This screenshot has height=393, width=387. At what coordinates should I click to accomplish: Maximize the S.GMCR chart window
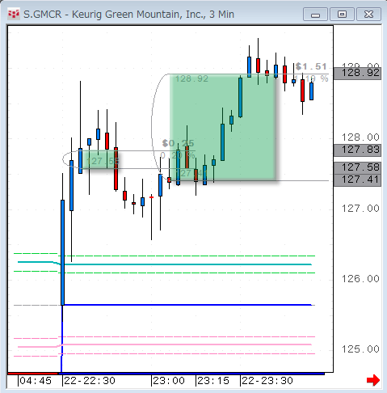pos(342,15)
